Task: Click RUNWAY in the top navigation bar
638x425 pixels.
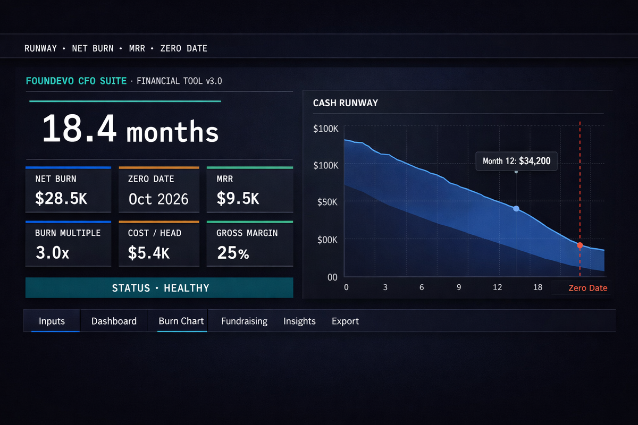Action: (40, 48)
